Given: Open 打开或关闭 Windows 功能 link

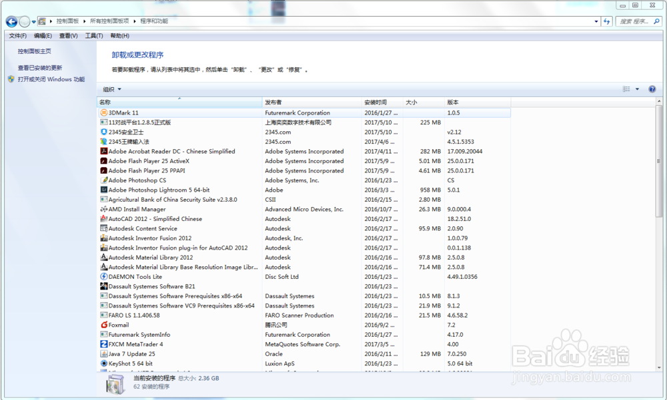Looking at the screenshot, I should point(51,79).
